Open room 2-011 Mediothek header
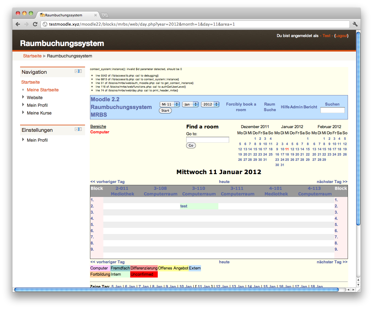The width and height of the screenshot is (373, 309). pyautogui.click(x=122, y=191)
